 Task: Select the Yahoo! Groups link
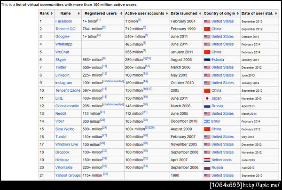(68, 175)
